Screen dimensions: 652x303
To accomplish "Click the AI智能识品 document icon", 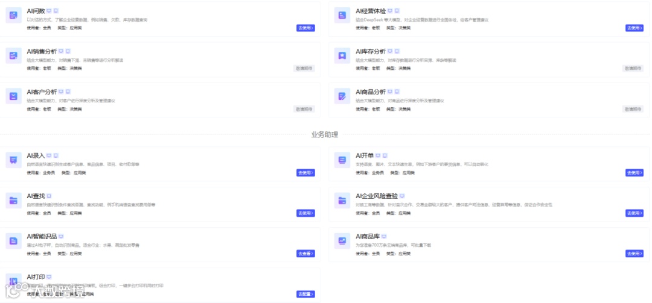I will click(x=14, y=240).
